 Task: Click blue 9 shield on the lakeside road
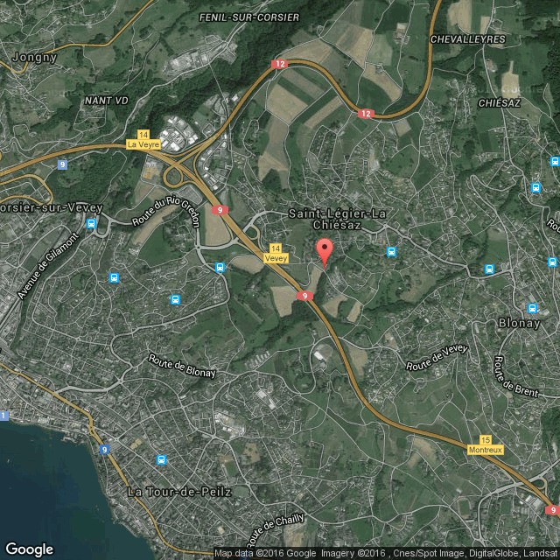[x=104, y=449]
